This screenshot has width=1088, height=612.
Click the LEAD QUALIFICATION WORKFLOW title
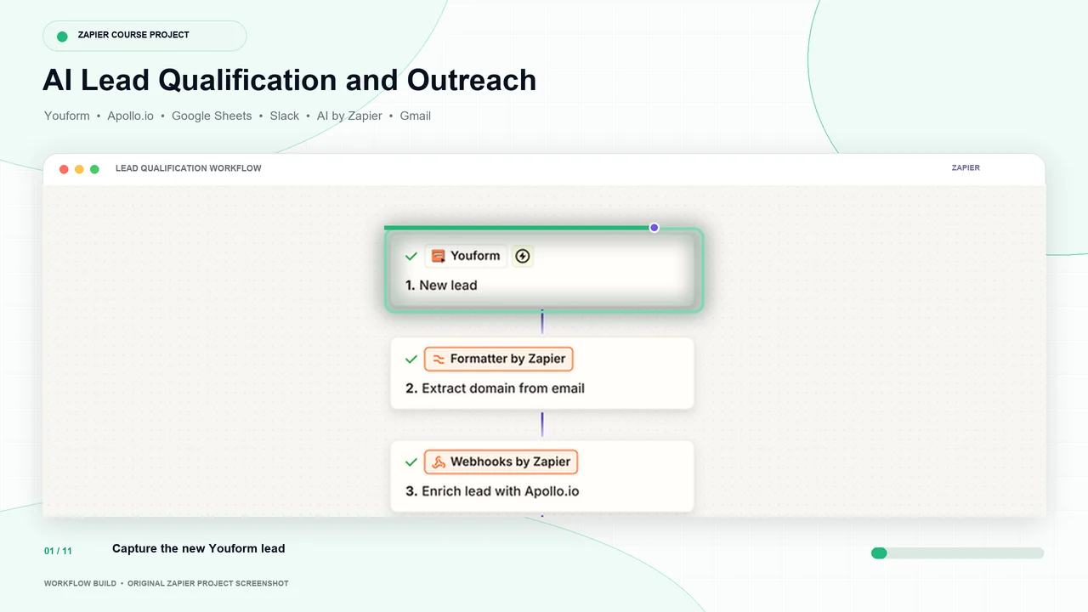[189, 168]
